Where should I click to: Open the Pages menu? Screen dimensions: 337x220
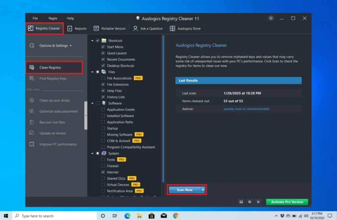(x=53, y=18)
